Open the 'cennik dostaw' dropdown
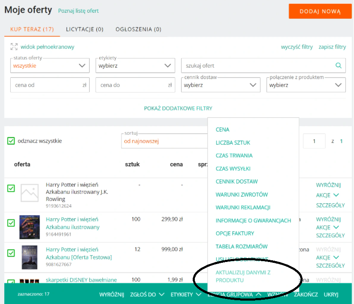Viewport: 354px width, 304px height. (221, 85)
